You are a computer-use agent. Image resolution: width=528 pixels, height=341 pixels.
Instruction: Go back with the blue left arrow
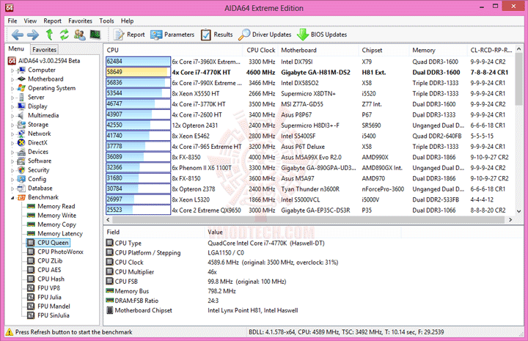(17, 34)
